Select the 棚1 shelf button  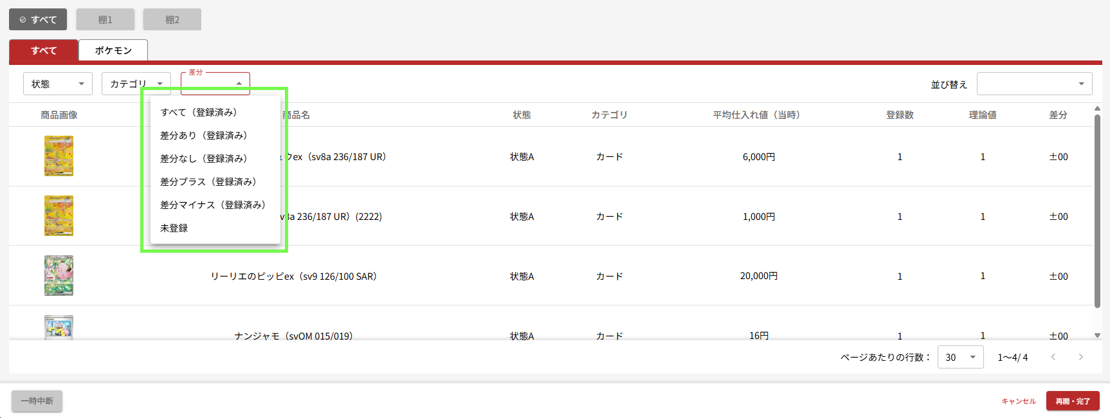tap(105, 19)
